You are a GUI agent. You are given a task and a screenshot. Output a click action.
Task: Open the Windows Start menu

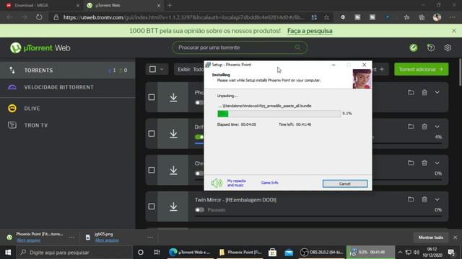[x=8, y=253]
